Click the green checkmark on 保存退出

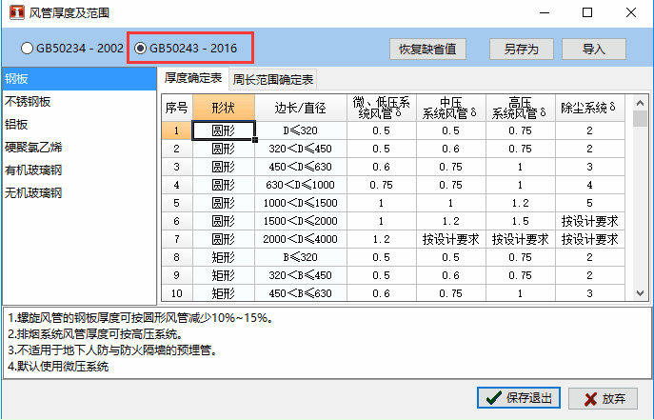tap(492, 398)
